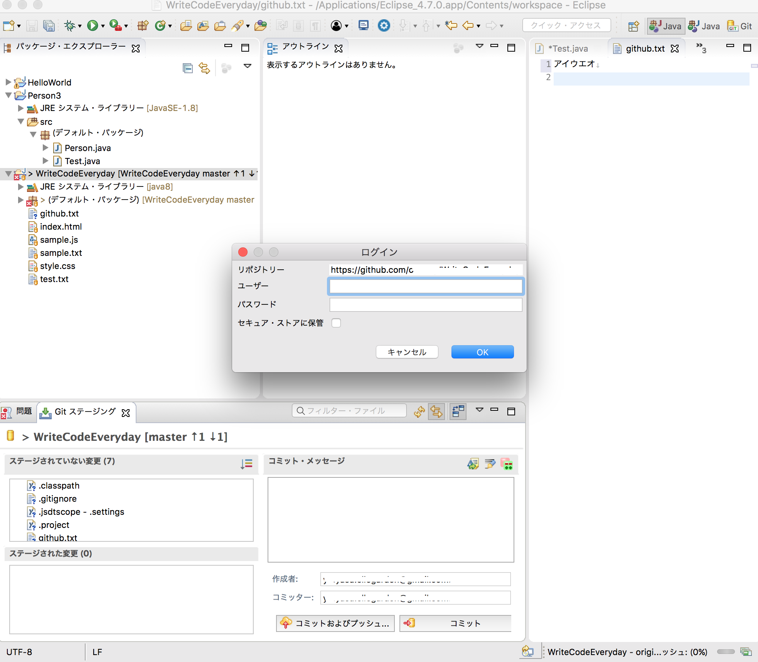The width and height of the screenshot is (758, 662).
Task: Collapse all items in Package Explorer
Action: [187, 68]
